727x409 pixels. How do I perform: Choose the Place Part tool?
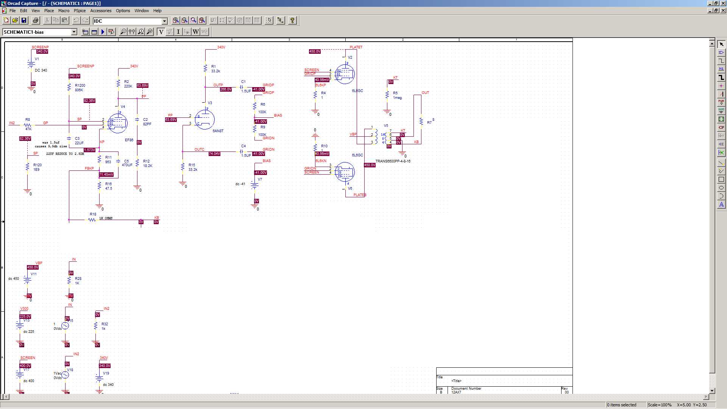721,52
